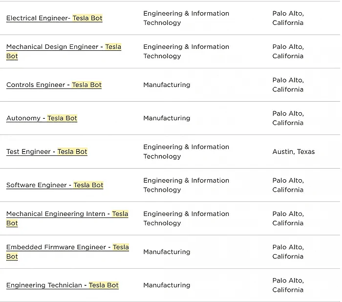Open the Electrical Engineer- Tesla Bot job link
342x302 pixels.
pos(54,18)
